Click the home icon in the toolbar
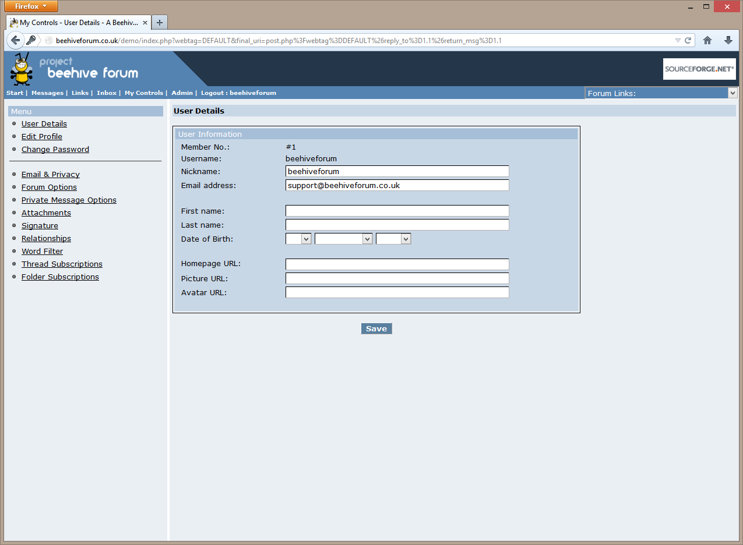This screenshot has width=743, height=545. (x=707, y=40)
